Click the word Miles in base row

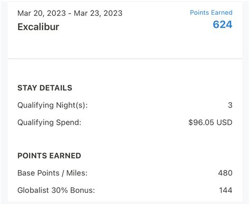[x=77, y=173]
